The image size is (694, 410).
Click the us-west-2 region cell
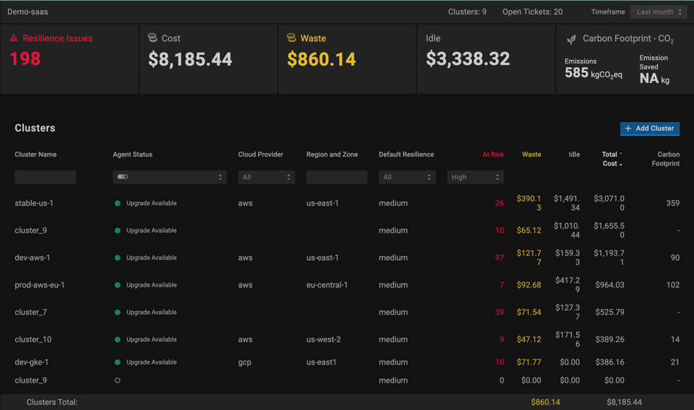point(324,340)
